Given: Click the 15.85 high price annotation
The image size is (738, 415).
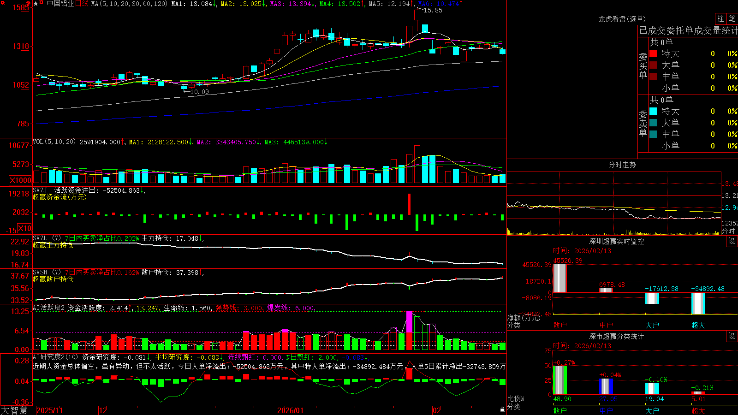Looking at the screenshot, I should pyautogui.click(x=432, y=10).
